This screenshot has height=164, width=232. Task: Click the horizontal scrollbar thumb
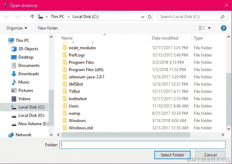pos(126,135)
